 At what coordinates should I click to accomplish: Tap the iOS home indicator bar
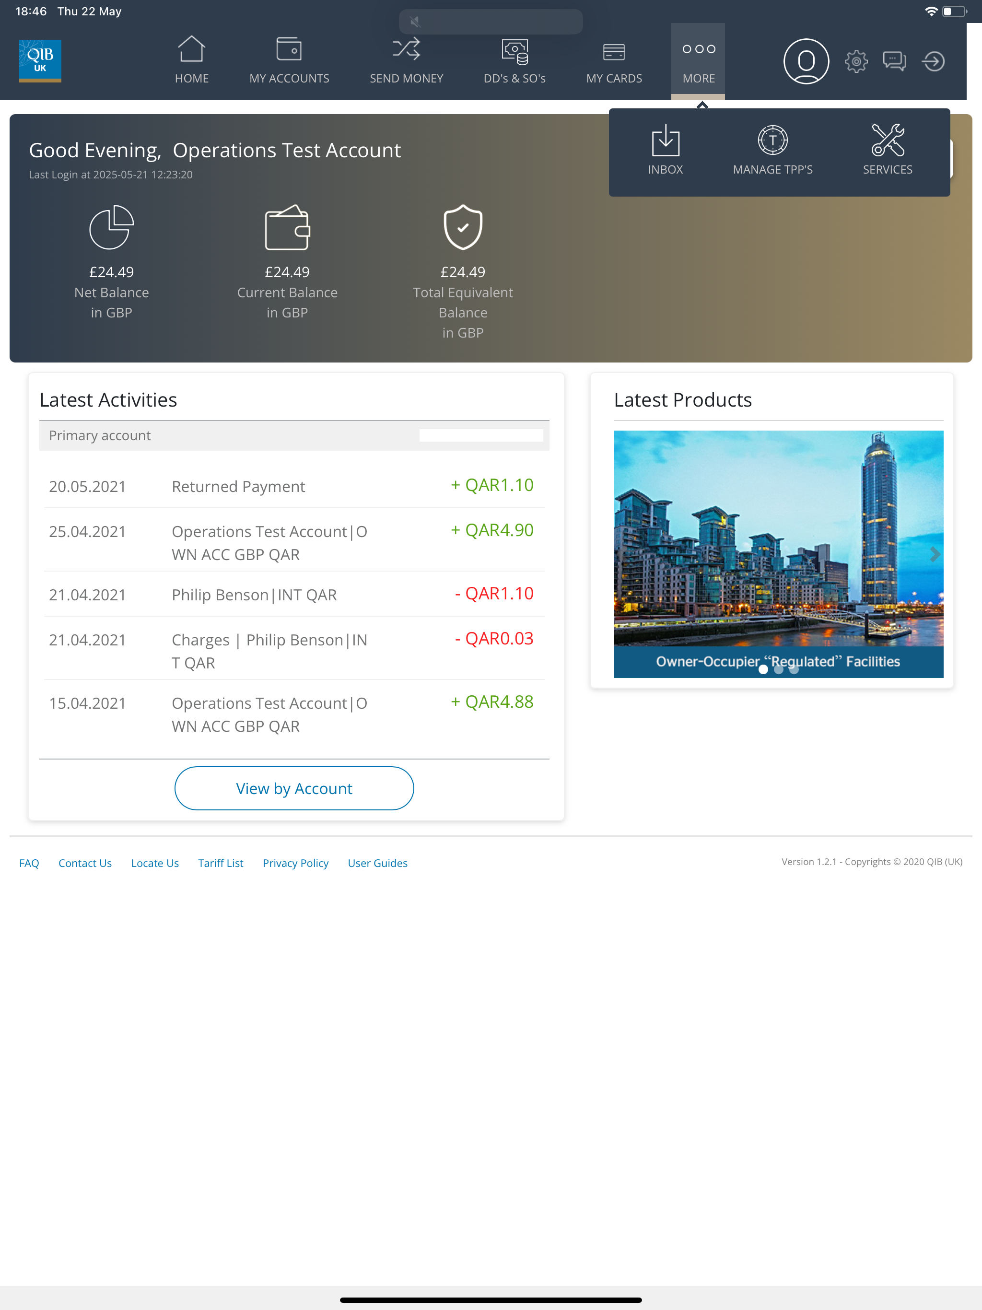pyautogui.click(x=491, y=1300)
